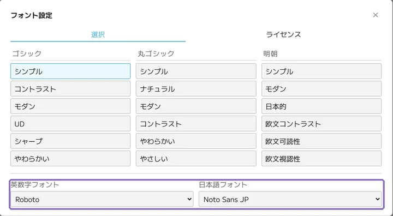Select the UD font preset
The width and height of the screenshot is (393, 216).
[70, 123]
